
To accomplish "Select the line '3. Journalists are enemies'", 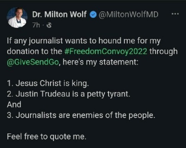I will pos(81,115).
